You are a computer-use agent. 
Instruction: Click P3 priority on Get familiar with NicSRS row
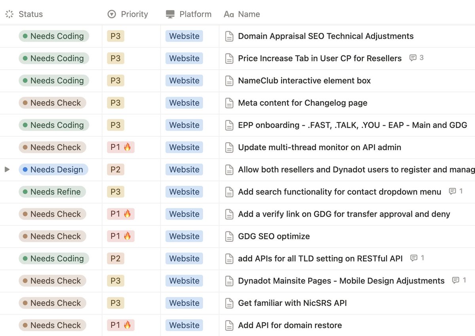(116, 303)
